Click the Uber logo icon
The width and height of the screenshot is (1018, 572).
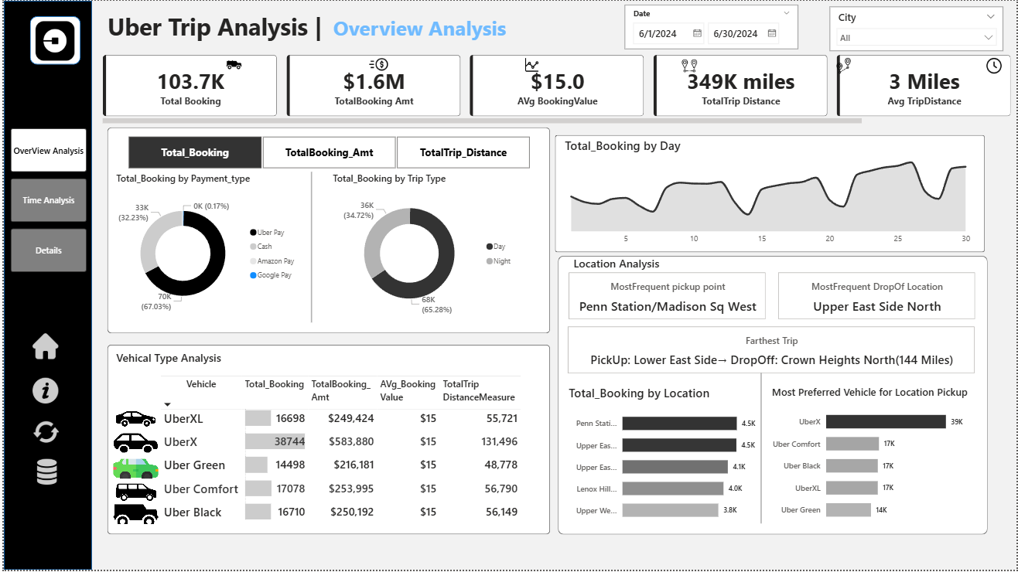[x=55, y=39]
